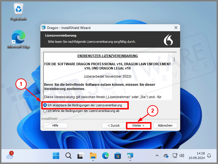This screenshot has width=218, height=164.
Task: Open the clock showing 14:18
Action: (x=201, y=153)
